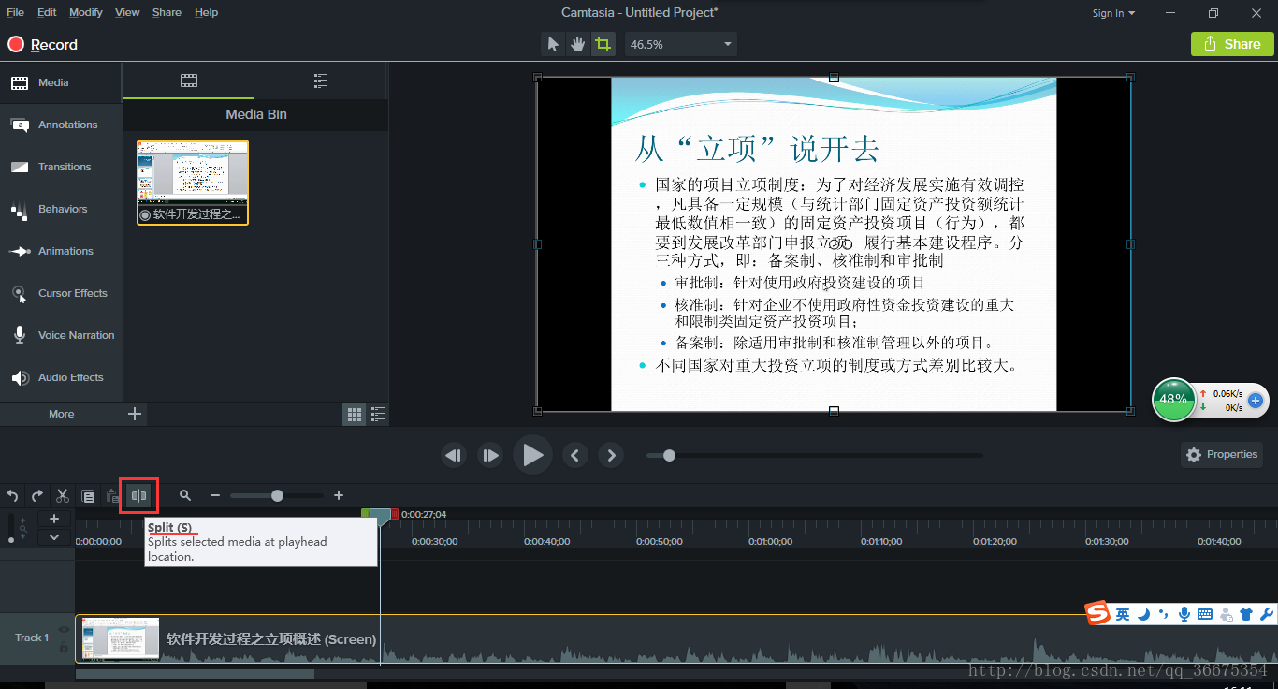Click the Sogou input method S icon
This screenshot has width=1278, height=689.
[1097, 613]
